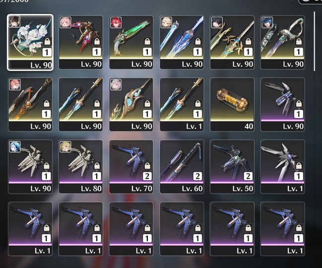Click the white star-shaped Lv. 1 weapon
This screenshot has width=322, height=268.
tap(283, 167)
